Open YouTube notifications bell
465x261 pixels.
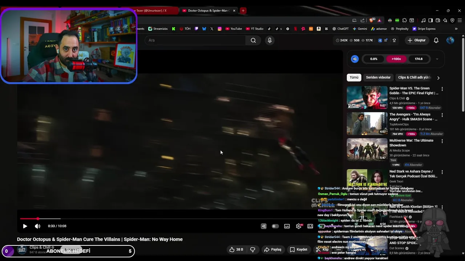pyautogui.click(x=436, y=40)
